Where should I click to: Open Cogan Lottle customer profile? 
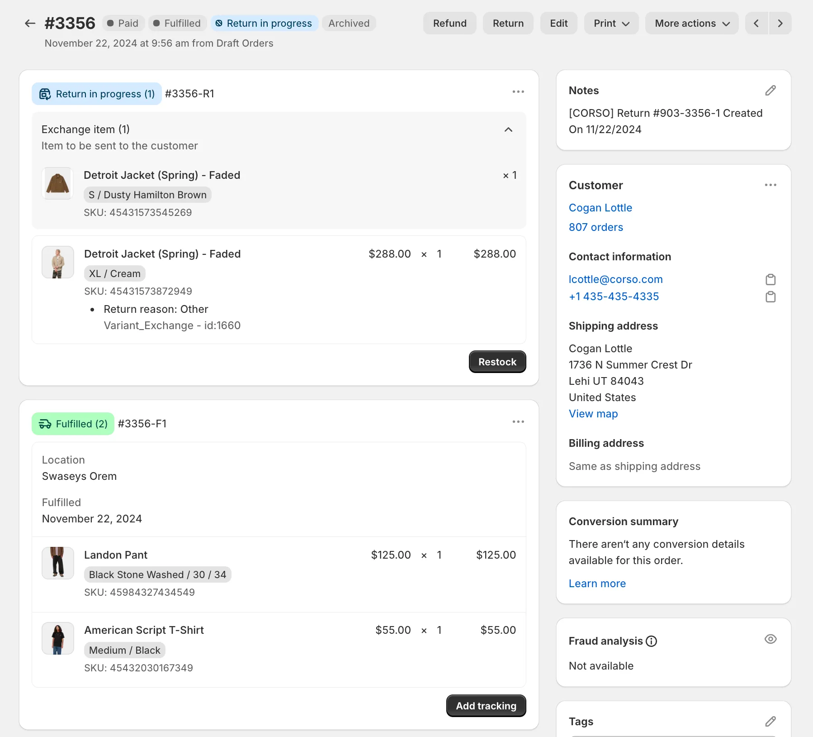point(600,207)
